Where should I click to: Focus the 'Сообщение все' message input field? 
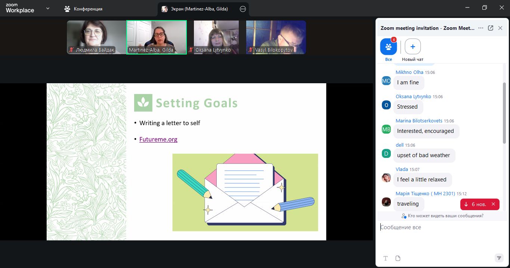pyautogui.click(x=437, y=227)
